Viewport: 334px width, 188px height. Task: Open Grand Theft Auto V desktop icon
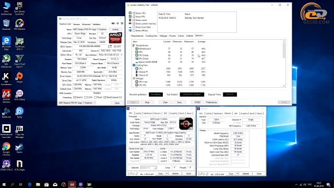[19, 61]
